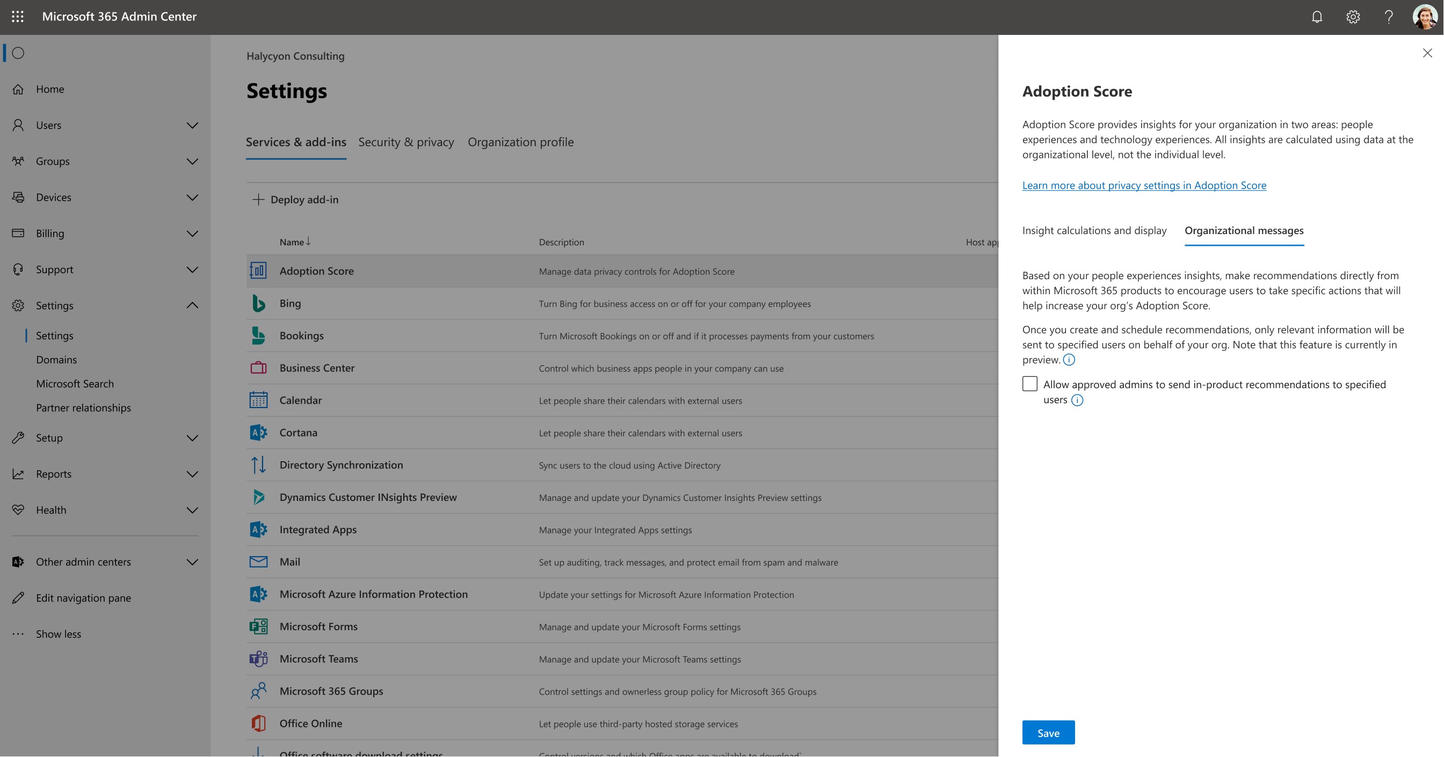Open the Adoption Score privacy settings link
Image resolution: width=1444 pixels, height=757 pixels.
coord(1143,185)
